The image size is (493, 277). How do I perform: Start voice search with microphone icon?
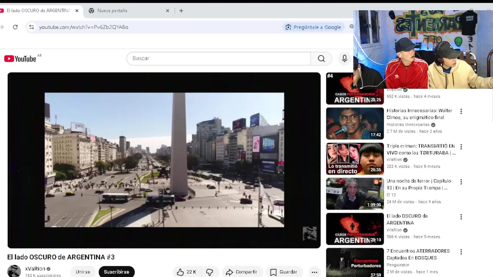(344, 58)
